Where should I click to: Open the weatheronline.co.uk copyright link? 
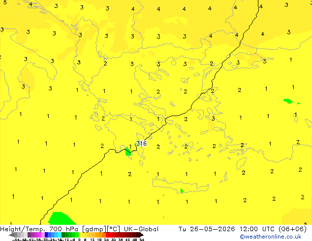click(271, 237)
